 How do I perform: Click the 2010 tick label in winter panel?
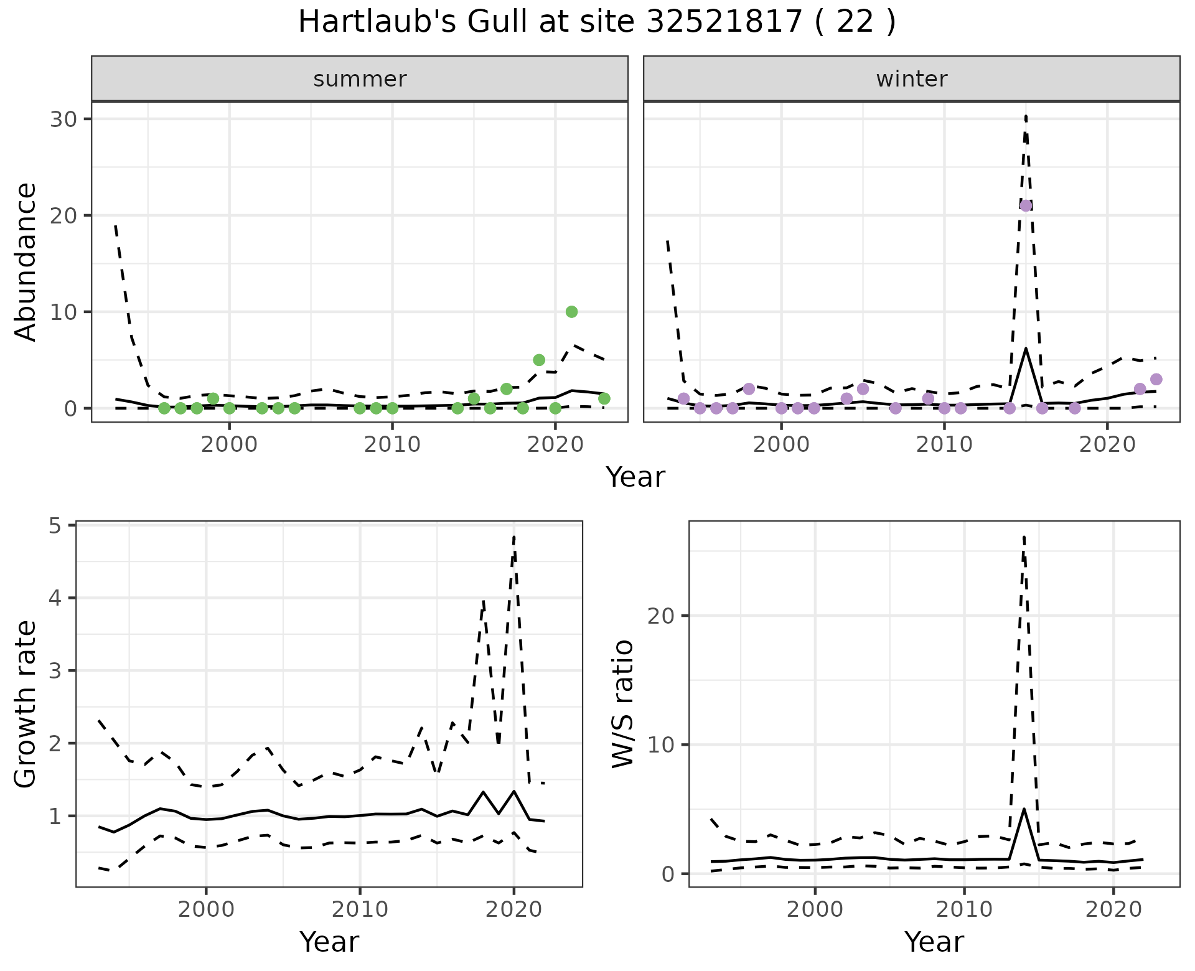944,444
